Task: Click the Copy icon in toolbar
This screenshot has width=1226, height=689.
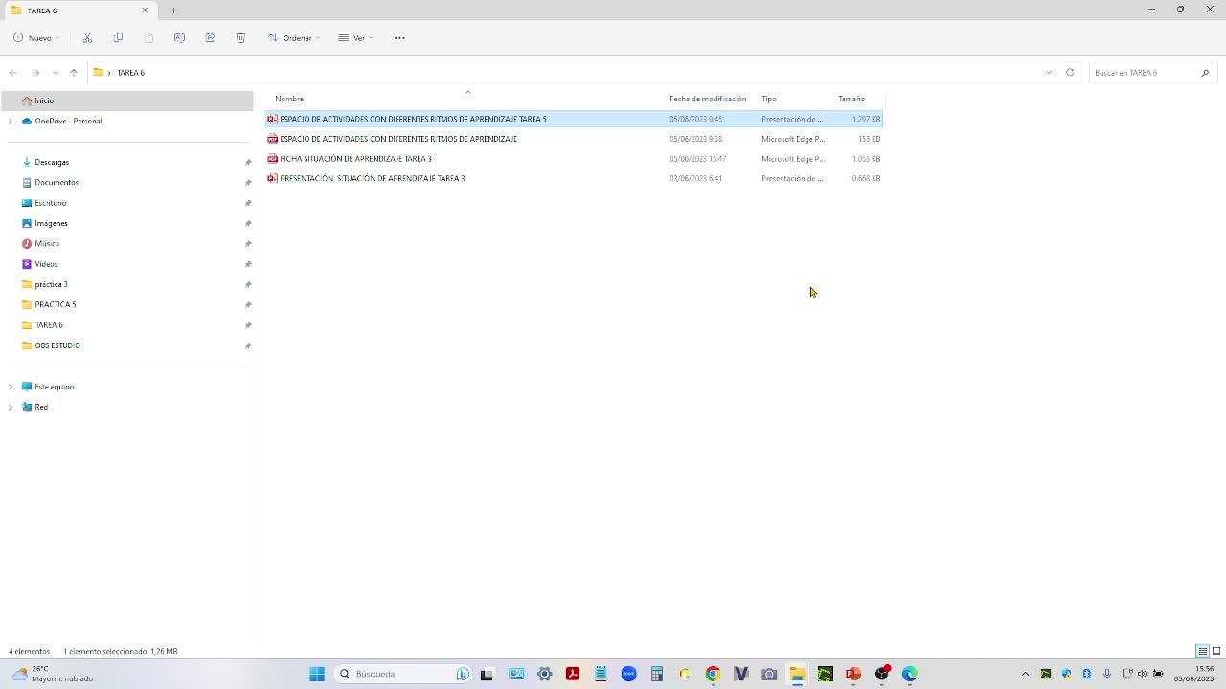Action: [x=118, y=38]
